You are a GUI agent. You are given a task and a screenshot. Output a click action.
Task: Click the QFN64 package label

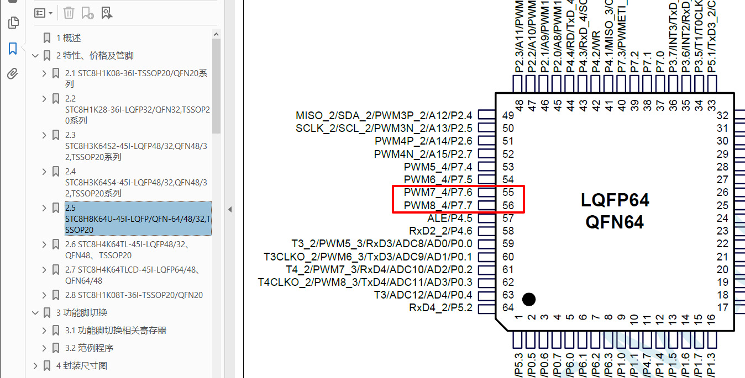pyautogui.click(x=615, y=222)
